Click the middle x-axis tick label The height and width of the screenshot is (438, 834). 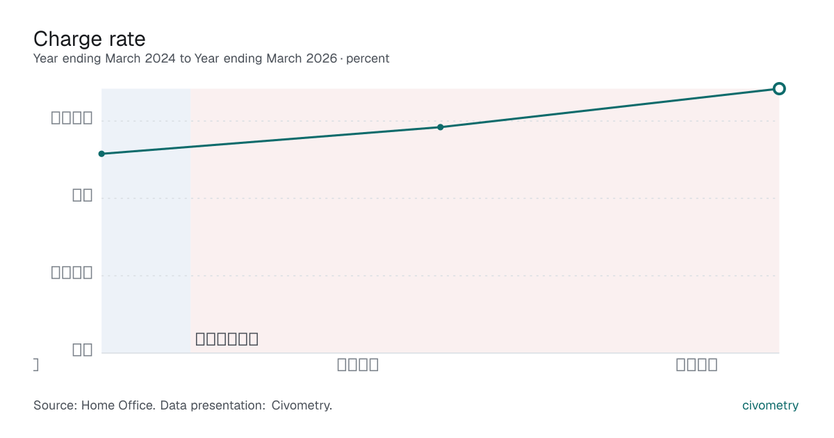(358, 364)
